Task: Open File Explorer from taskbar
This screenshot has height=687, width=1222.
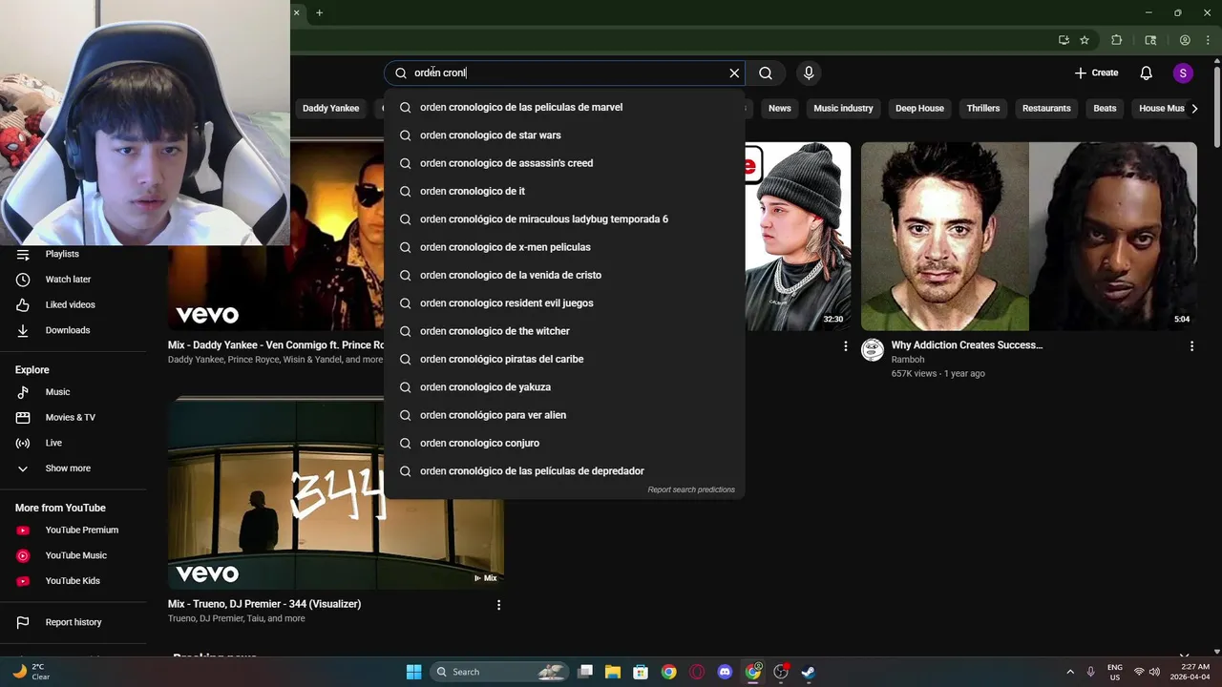Action: (613, 672)
